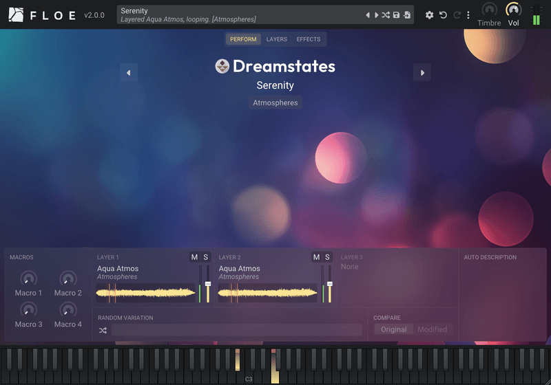Click Layer 2 volume slider handle

[330, 284]
